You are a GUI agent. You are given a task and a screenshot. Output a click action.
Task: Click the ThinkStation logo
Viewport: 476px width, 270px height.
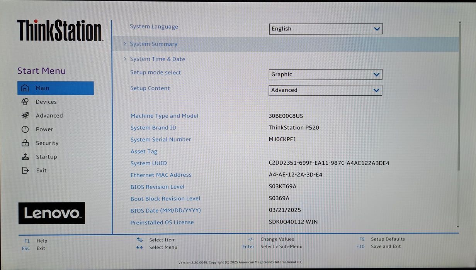click(60, 30)
